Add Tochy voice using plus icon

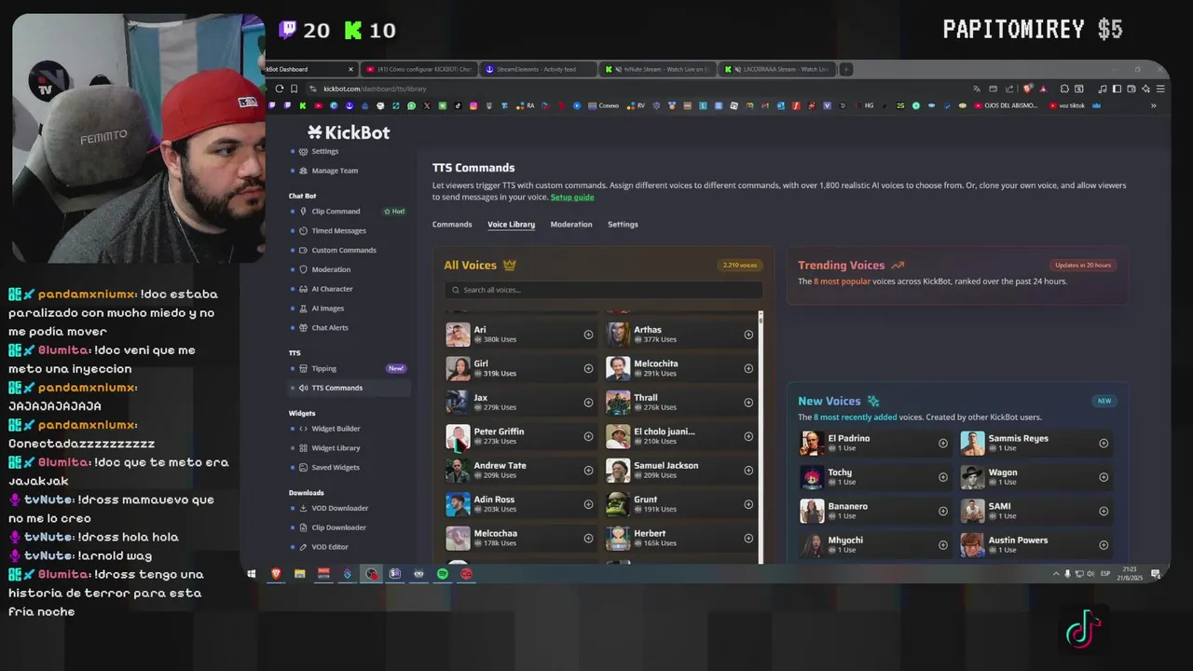943,477
